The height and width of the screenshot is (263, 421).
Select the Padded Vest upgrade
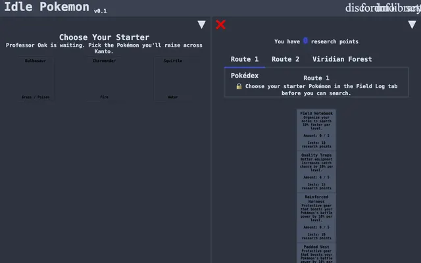tap(316, 253)
